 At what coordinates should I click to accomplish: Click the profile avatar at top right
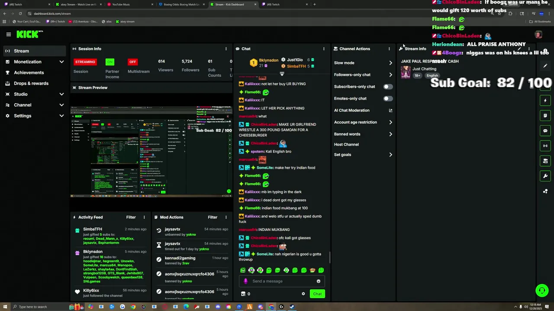tap(538, 35)
